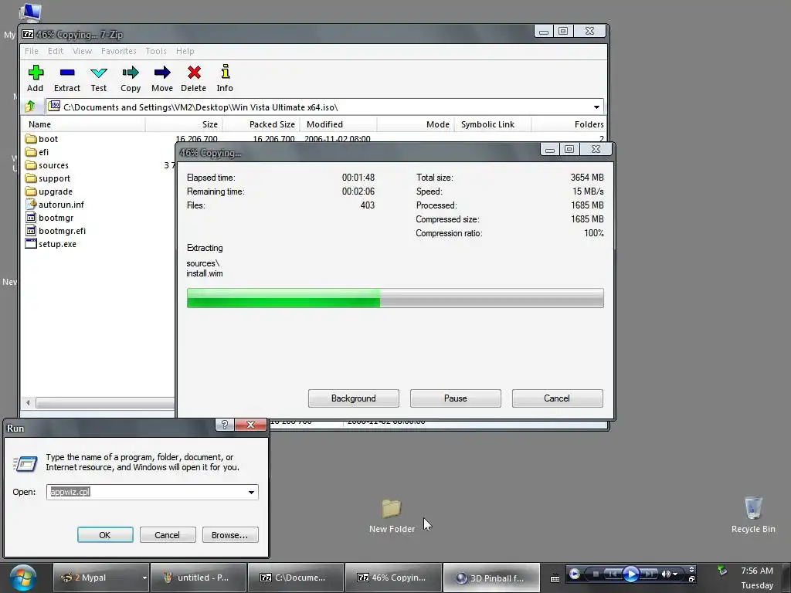Skip to previous track in taskbar player
This screenshot has width=791, height=593.
(613, 574)
